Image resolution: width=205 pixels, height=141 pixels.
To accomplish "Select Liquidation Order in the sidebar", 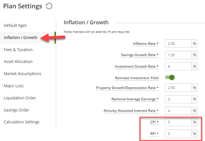I will pos(20,98).
